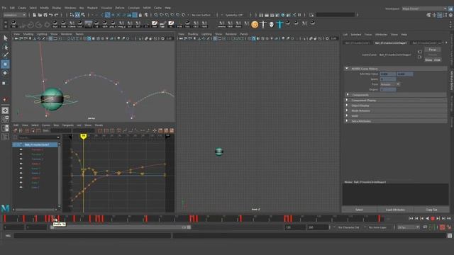Go to start of playback range

(411, 219)
